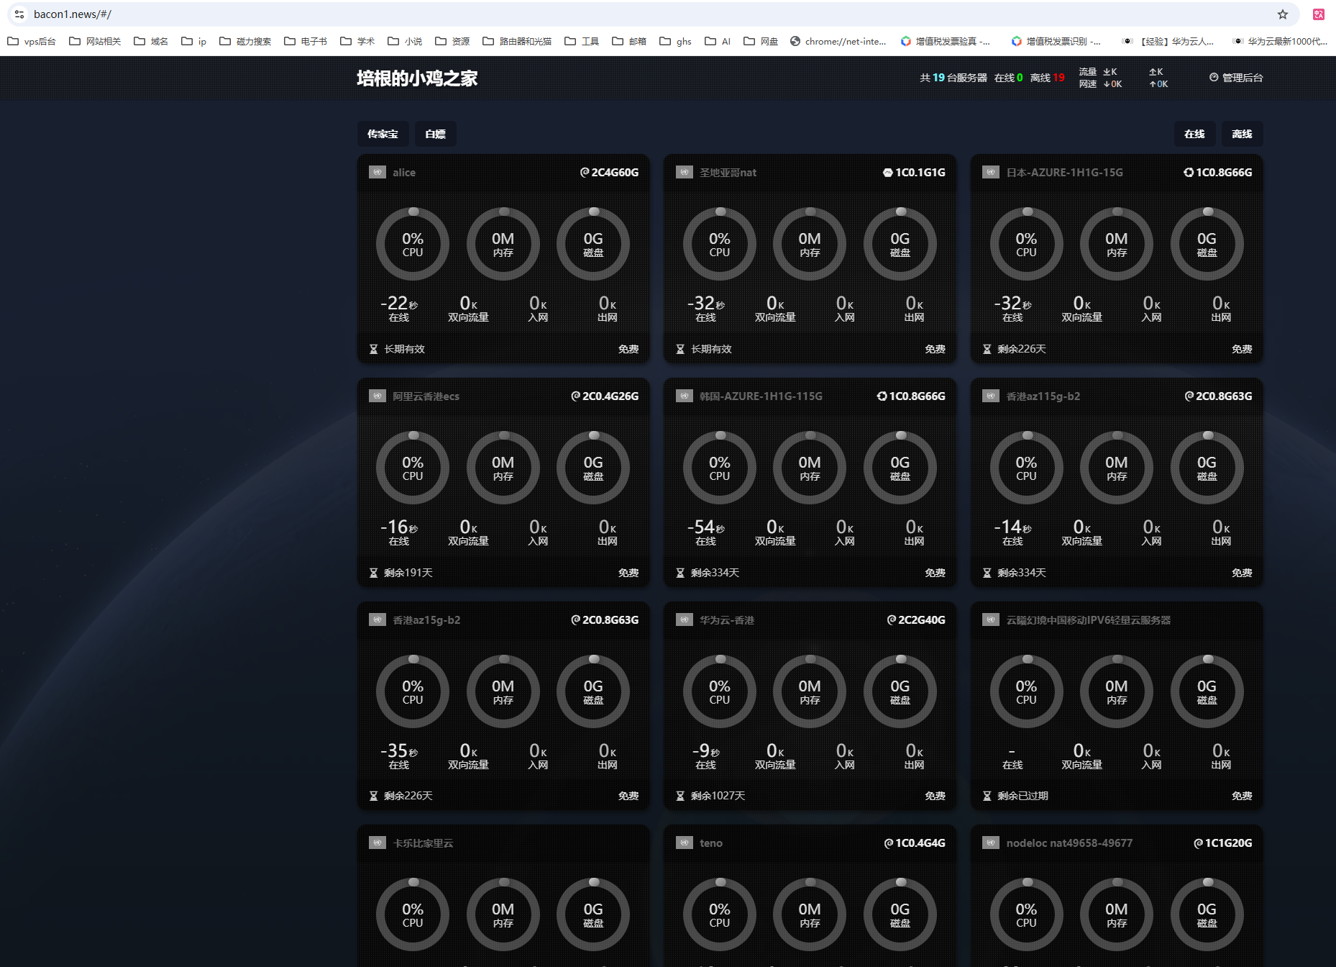
Task: Click OS icon beside 1C1G20G
Action: point(1199,843)
